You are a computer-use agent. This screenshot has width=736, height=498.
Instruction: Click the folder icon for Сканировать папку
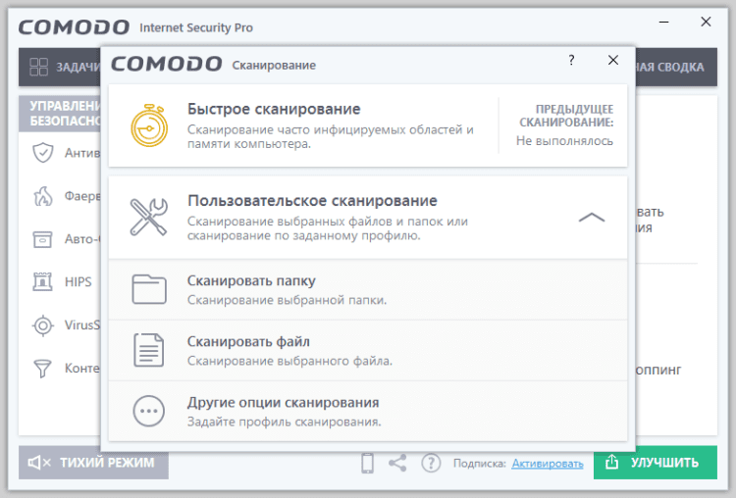pos(149,289)
